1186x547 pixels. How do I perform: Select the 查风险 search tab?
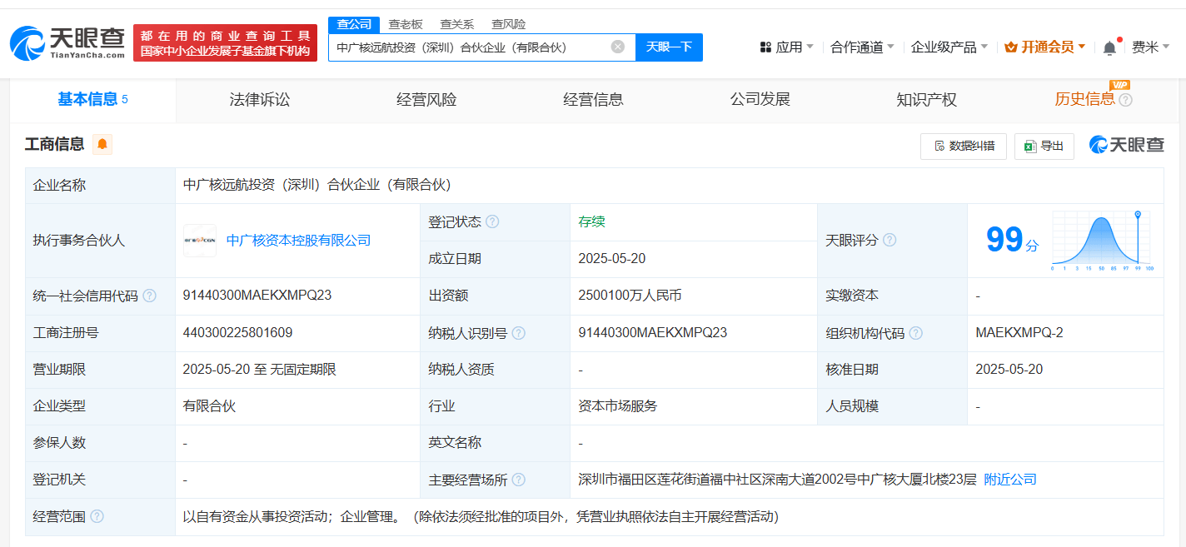click(x=508, y=24)
